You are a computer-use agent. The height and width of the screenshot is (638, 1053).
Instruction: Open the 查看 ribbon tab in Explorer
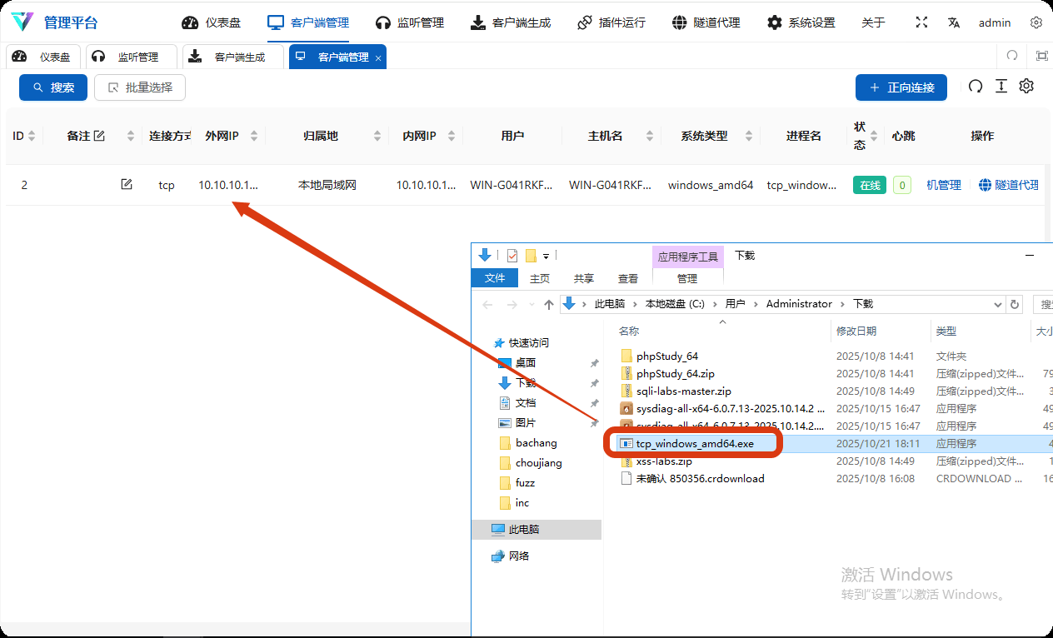click(627, 278)
